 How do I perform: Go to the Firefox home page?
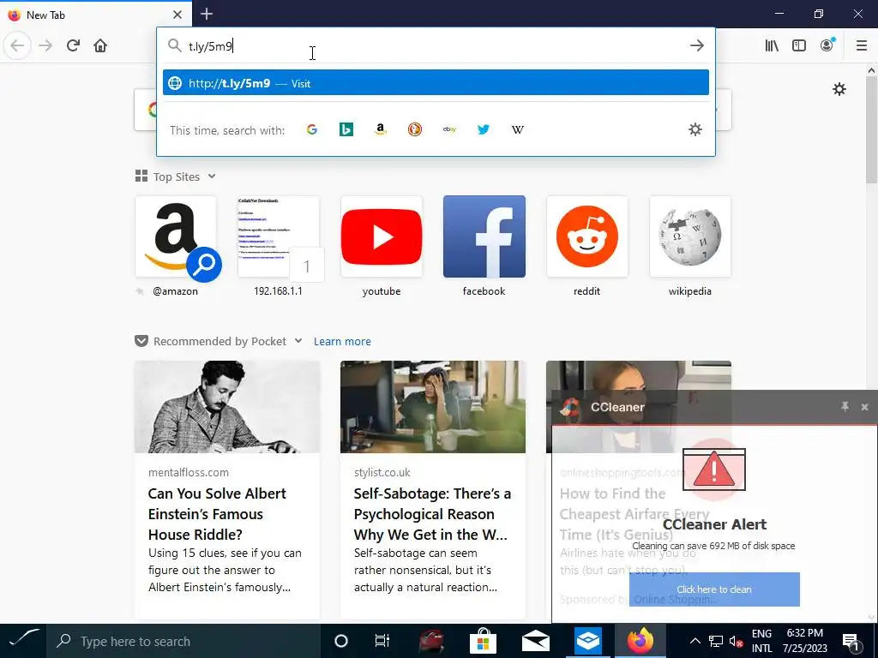(x=100, y=45)
